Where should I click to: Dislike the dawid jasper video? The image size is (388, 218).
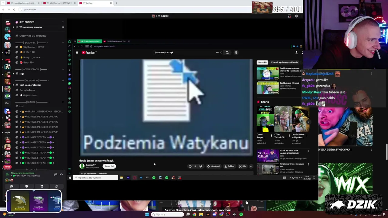[x=201, y=166]
